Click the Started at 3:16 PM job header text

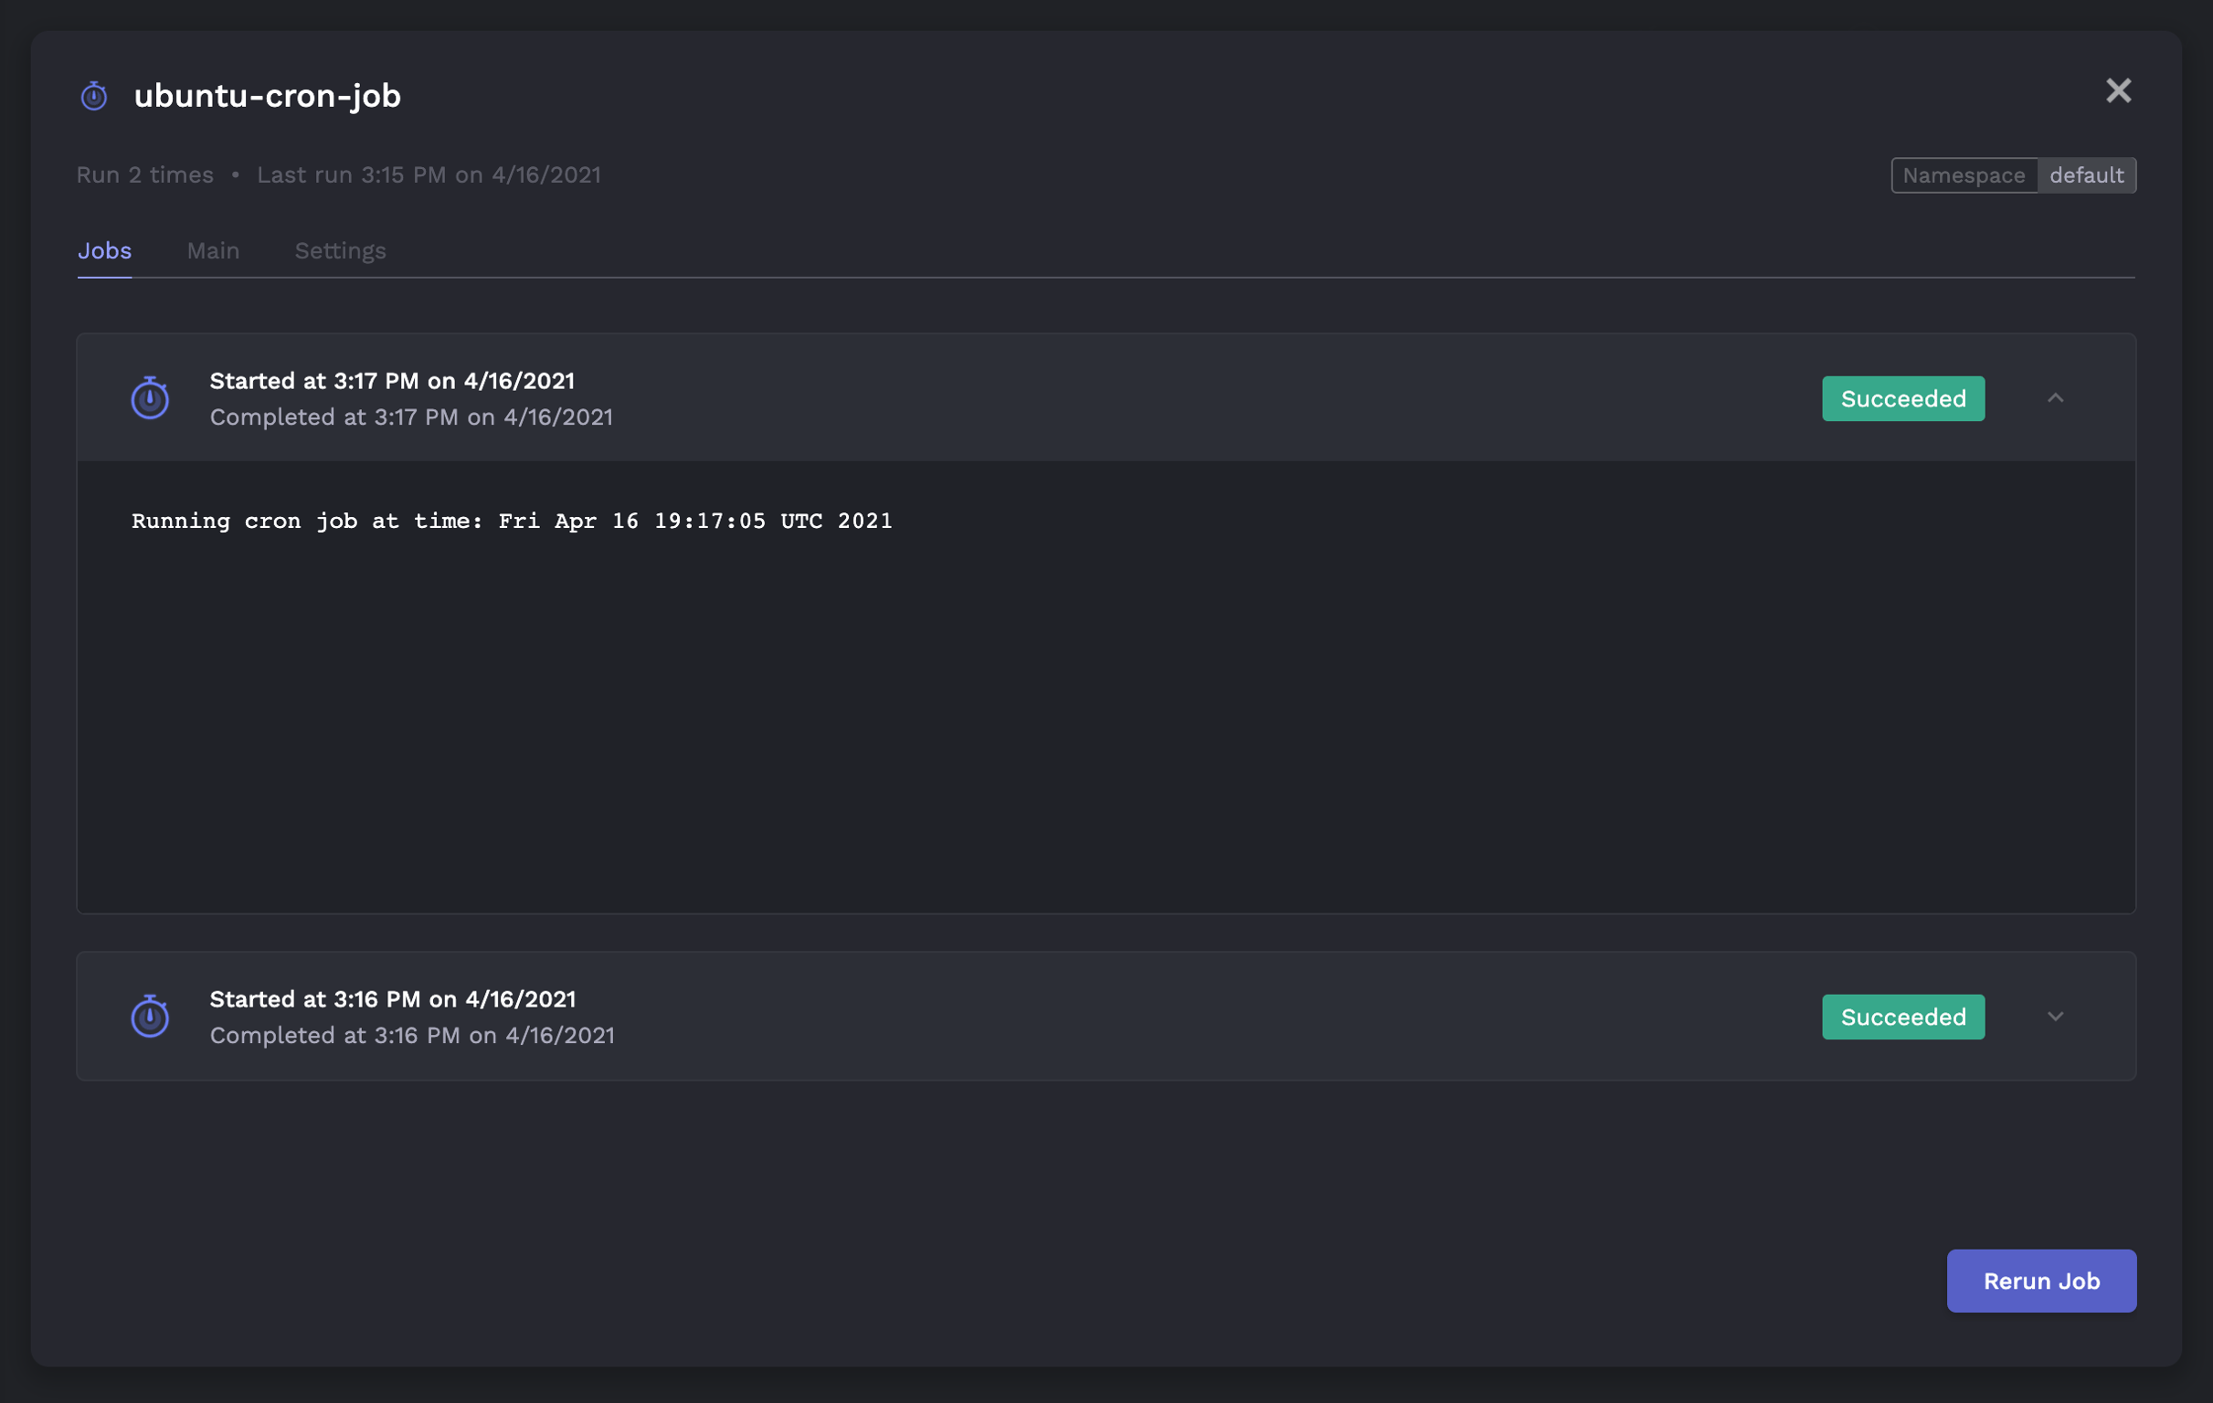(393, 998)
